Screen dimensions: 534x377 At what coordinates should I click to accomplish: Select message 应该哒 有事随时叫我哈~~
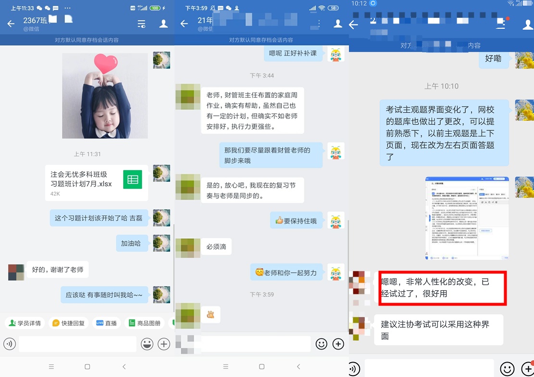(105, 295)
